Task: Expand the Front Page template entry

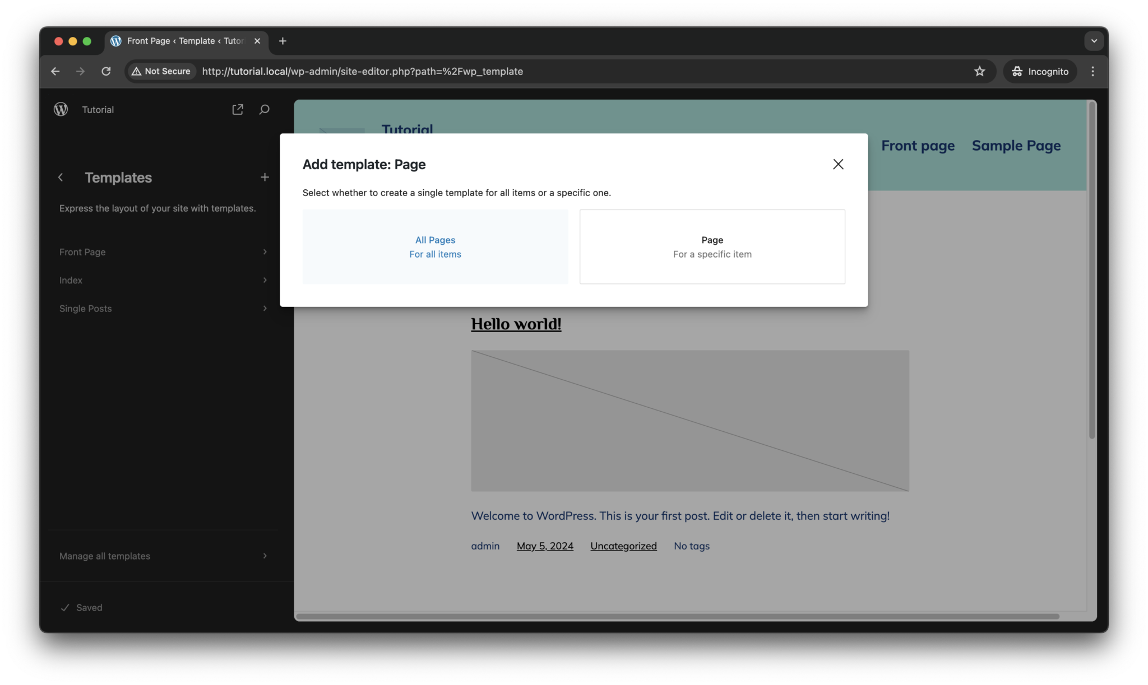Action: (x=163, y=251)
